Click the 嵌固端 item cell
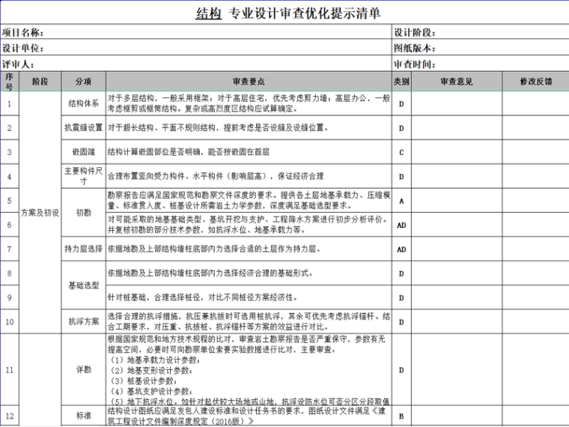This screenshot has width=569, height=427. (83, 152)
